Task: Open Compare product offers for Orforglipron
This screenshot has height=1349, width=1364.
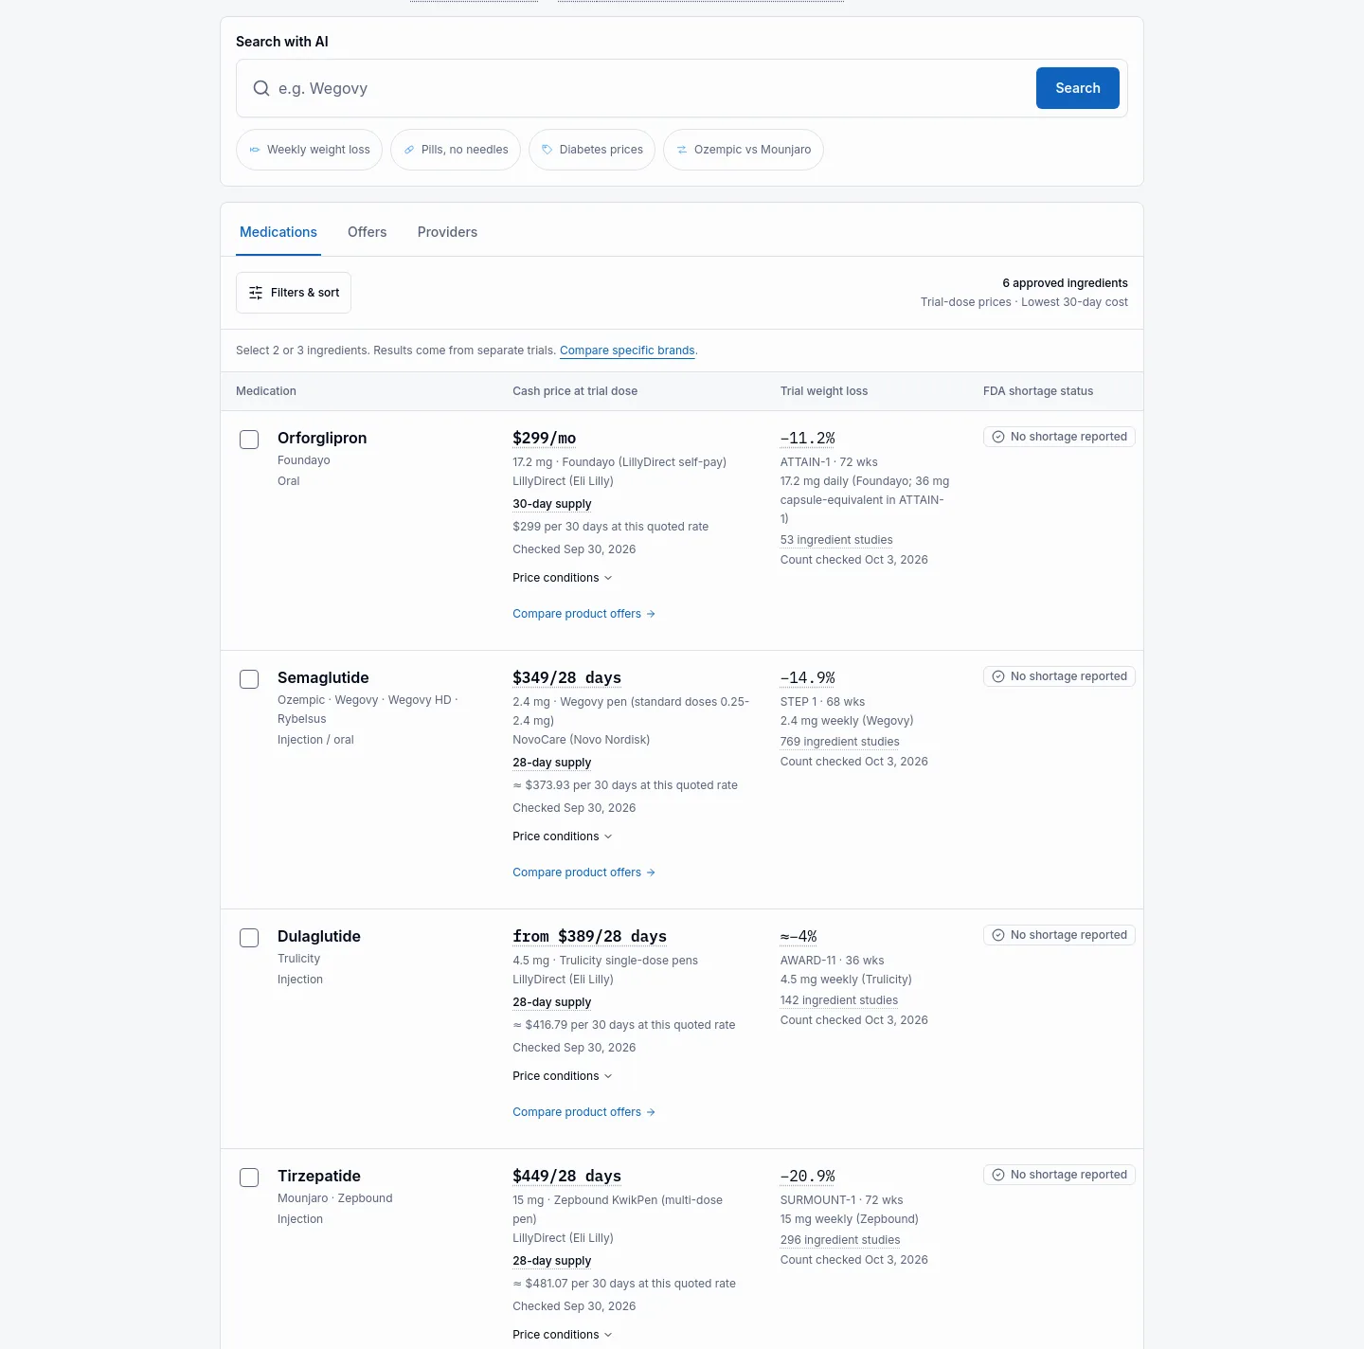Action: tap(584, 614)
